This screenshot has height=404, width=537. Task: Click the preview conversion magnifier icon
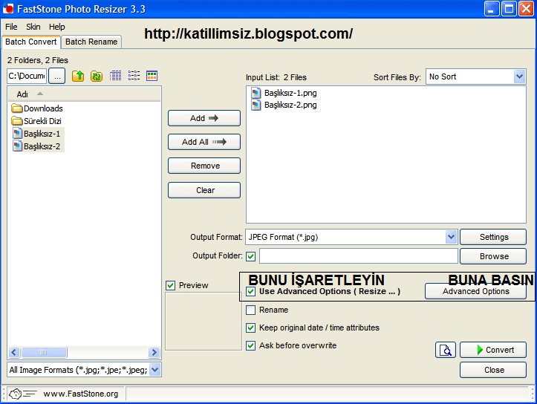pyautogui.click(x=445, y=350)
